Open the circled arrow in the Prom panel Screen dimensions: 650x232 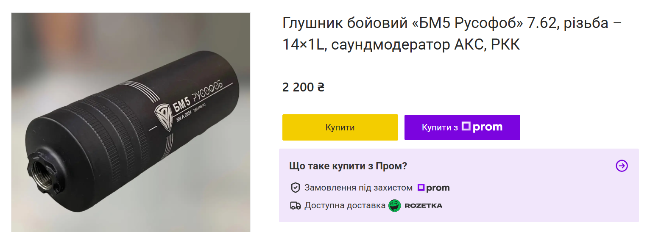622,166
